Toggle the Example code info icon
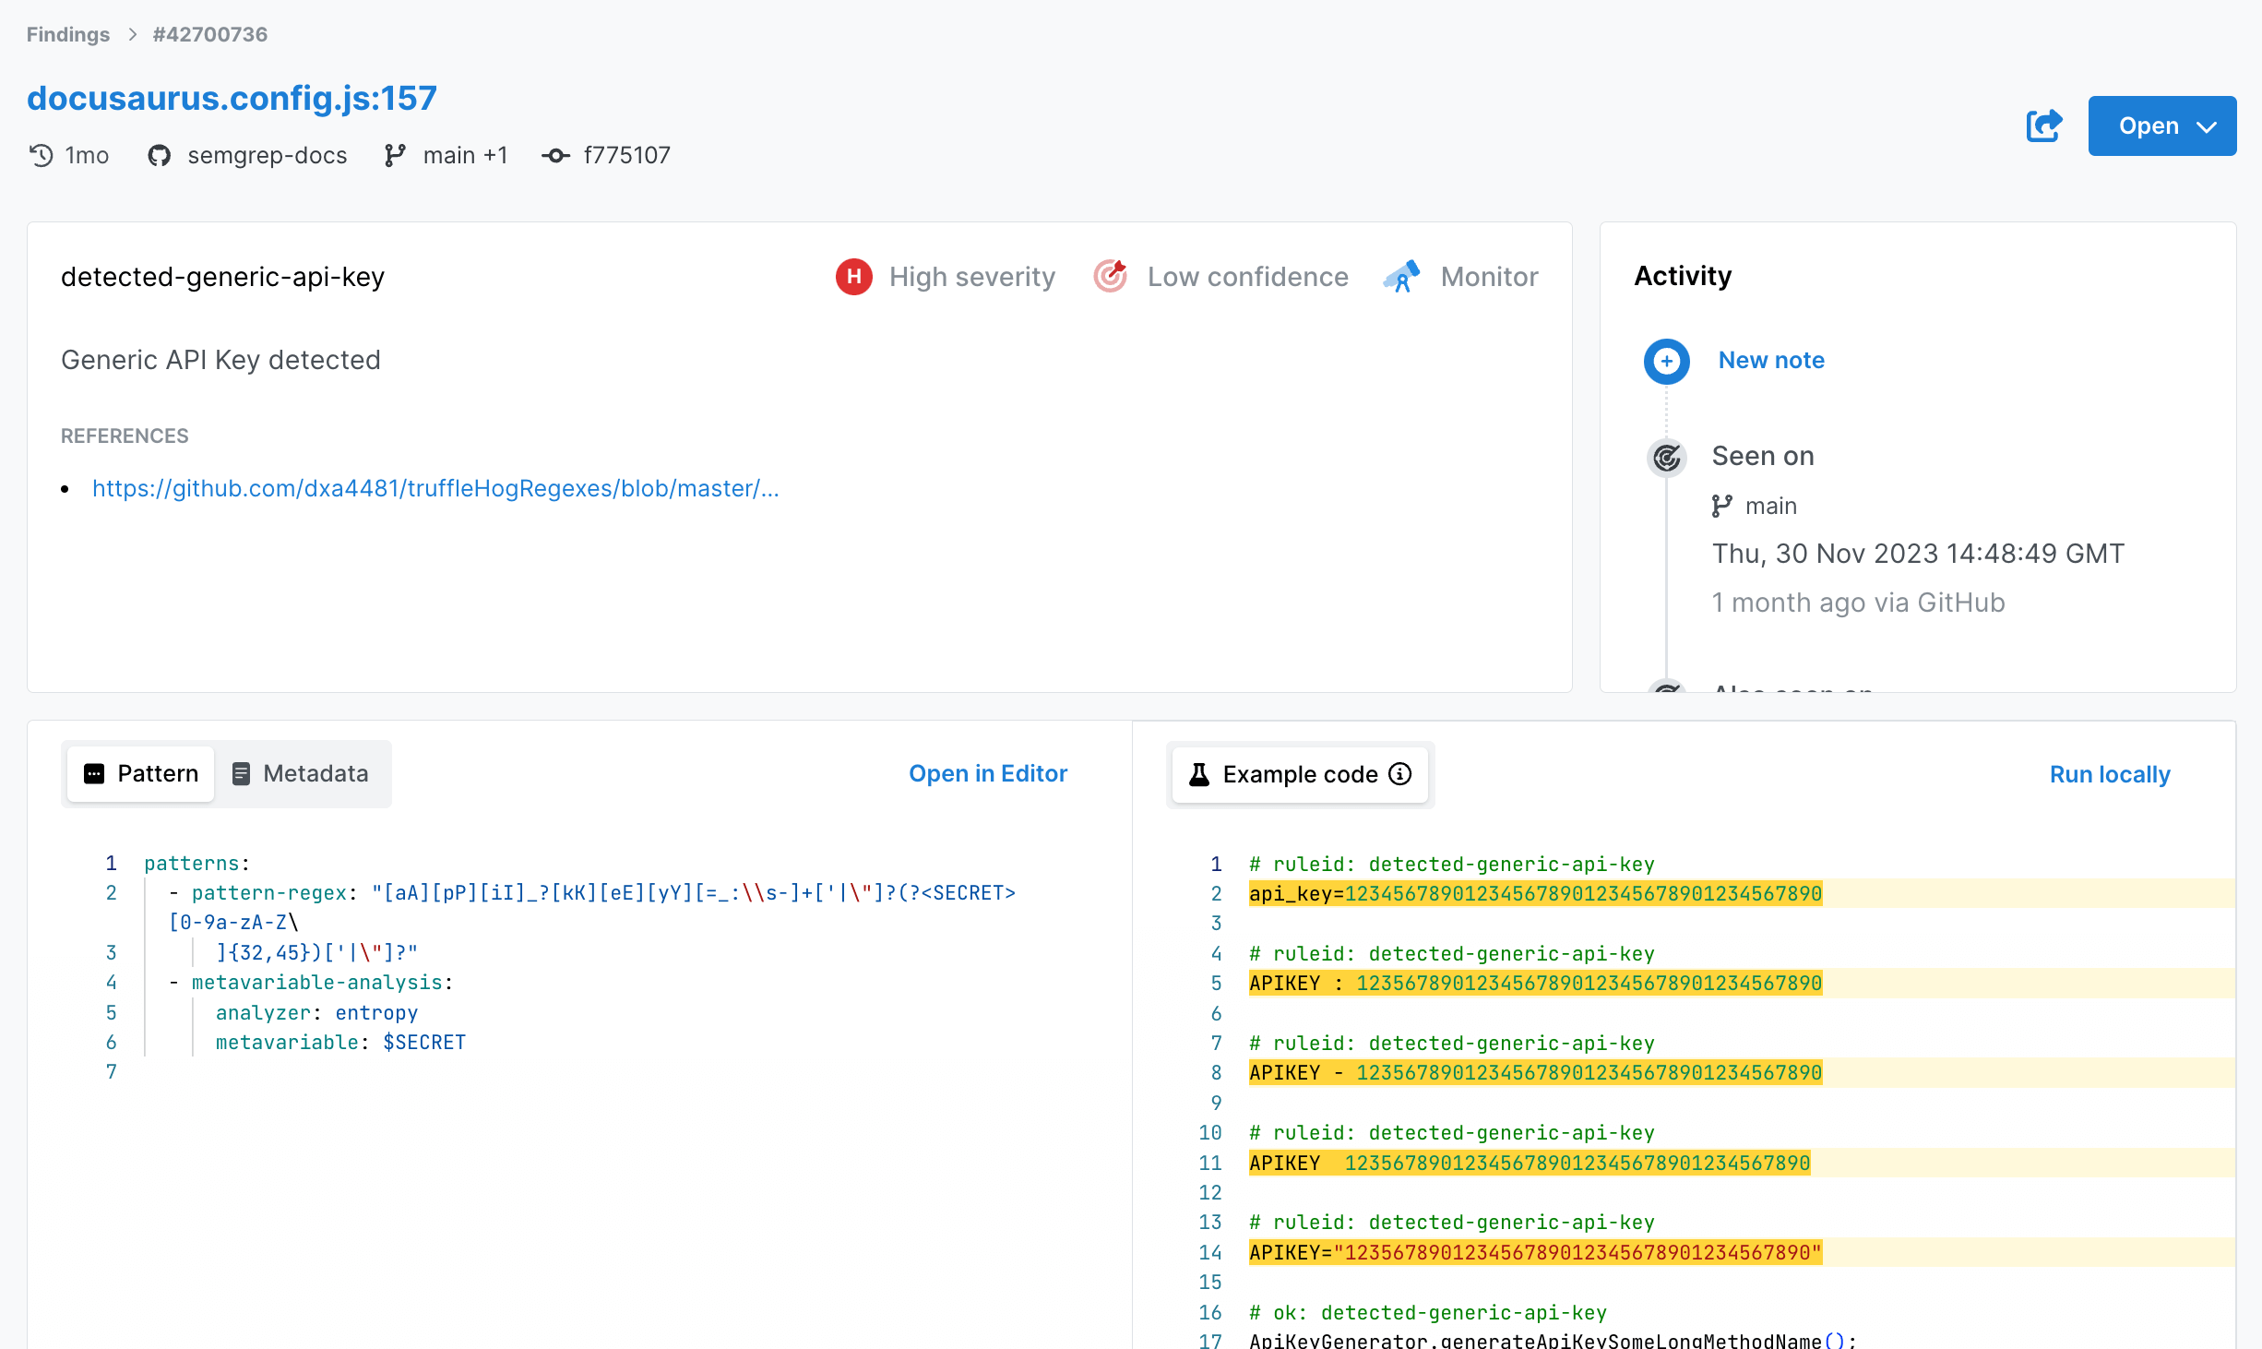Viewport: 2262px width, 1349px height. pos(1401,774)
